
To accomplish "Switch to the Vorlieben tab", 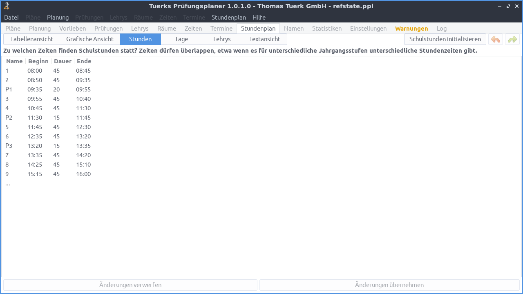I will click(x=72, y=29).
